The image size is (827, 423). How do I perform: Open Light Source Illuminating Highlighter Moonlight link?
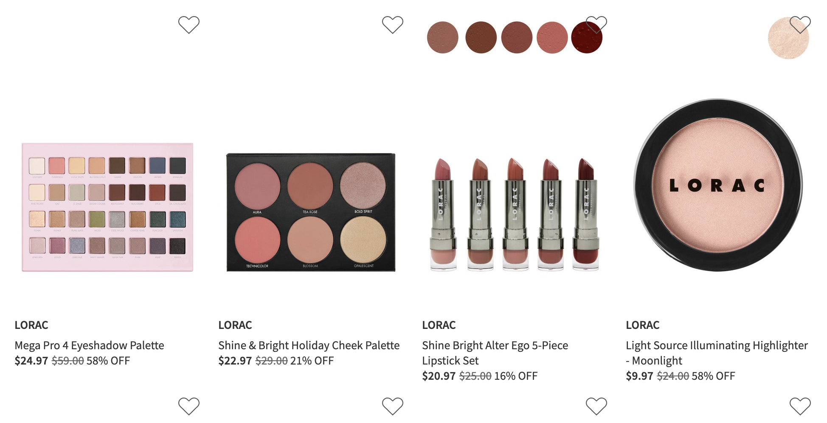pyautogui.click(x=717, y=353)
